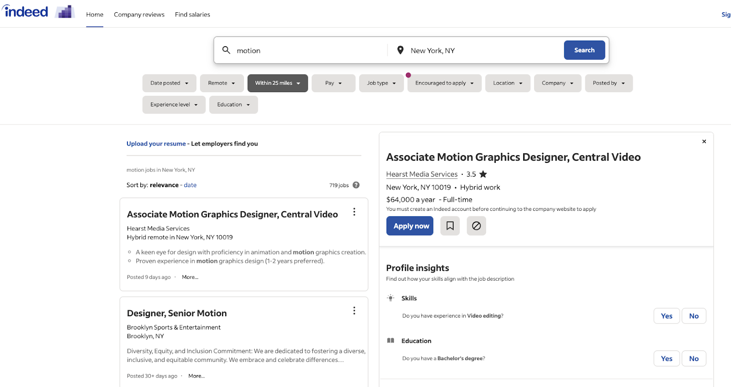Image resolution: width=731 pixels, height=387 pixels.
Task: Click the 'Brooklyn Sports & Entertainment' company name
Action: click(x=174, y=327)
